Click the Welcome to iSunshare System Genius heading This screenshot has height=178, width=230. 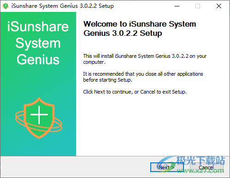point(140,28)
